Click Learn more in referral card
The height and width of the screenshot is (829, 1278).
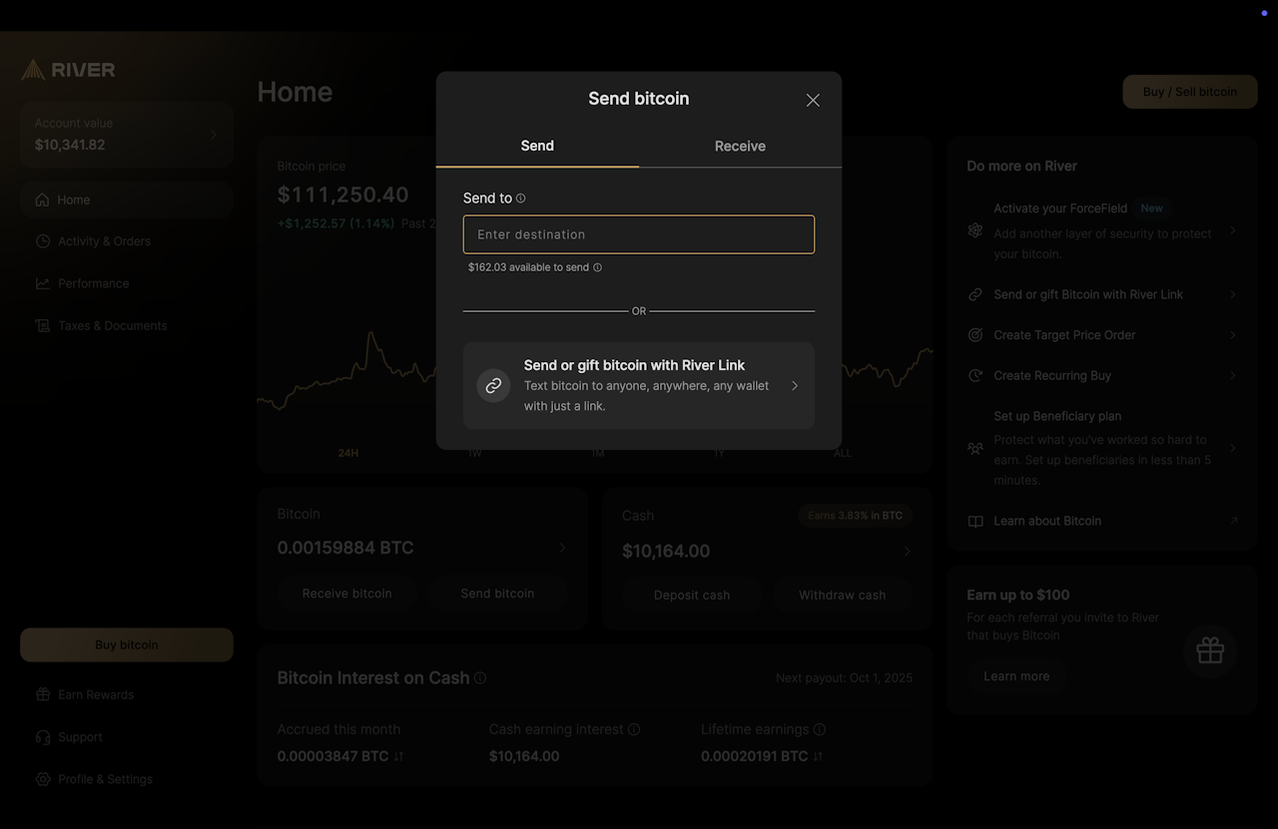click(x=1016, y=676)
